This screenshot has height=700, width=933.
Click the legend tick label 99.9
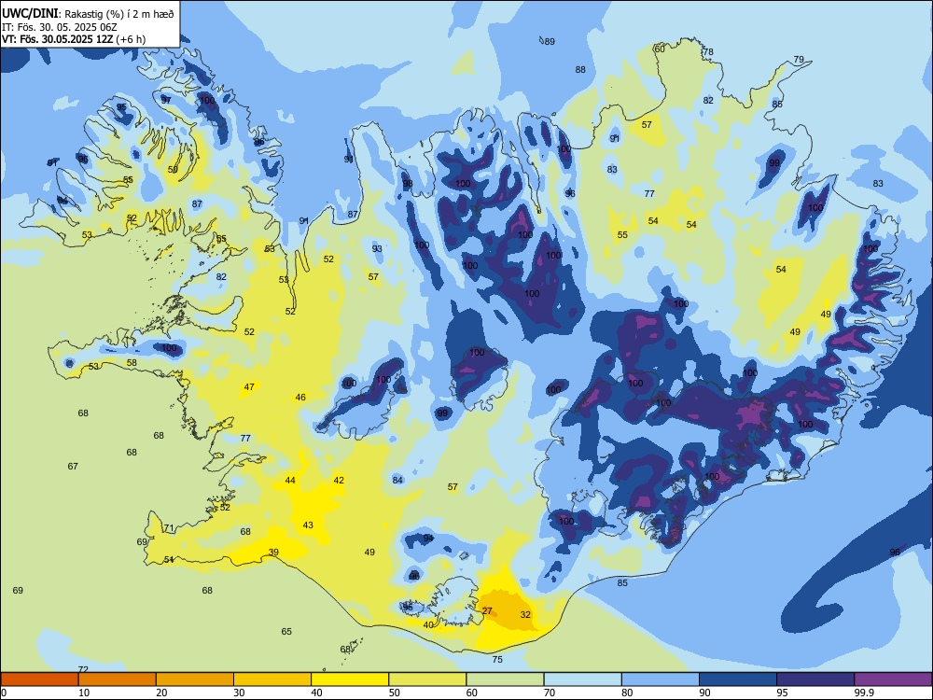point(863,693)
